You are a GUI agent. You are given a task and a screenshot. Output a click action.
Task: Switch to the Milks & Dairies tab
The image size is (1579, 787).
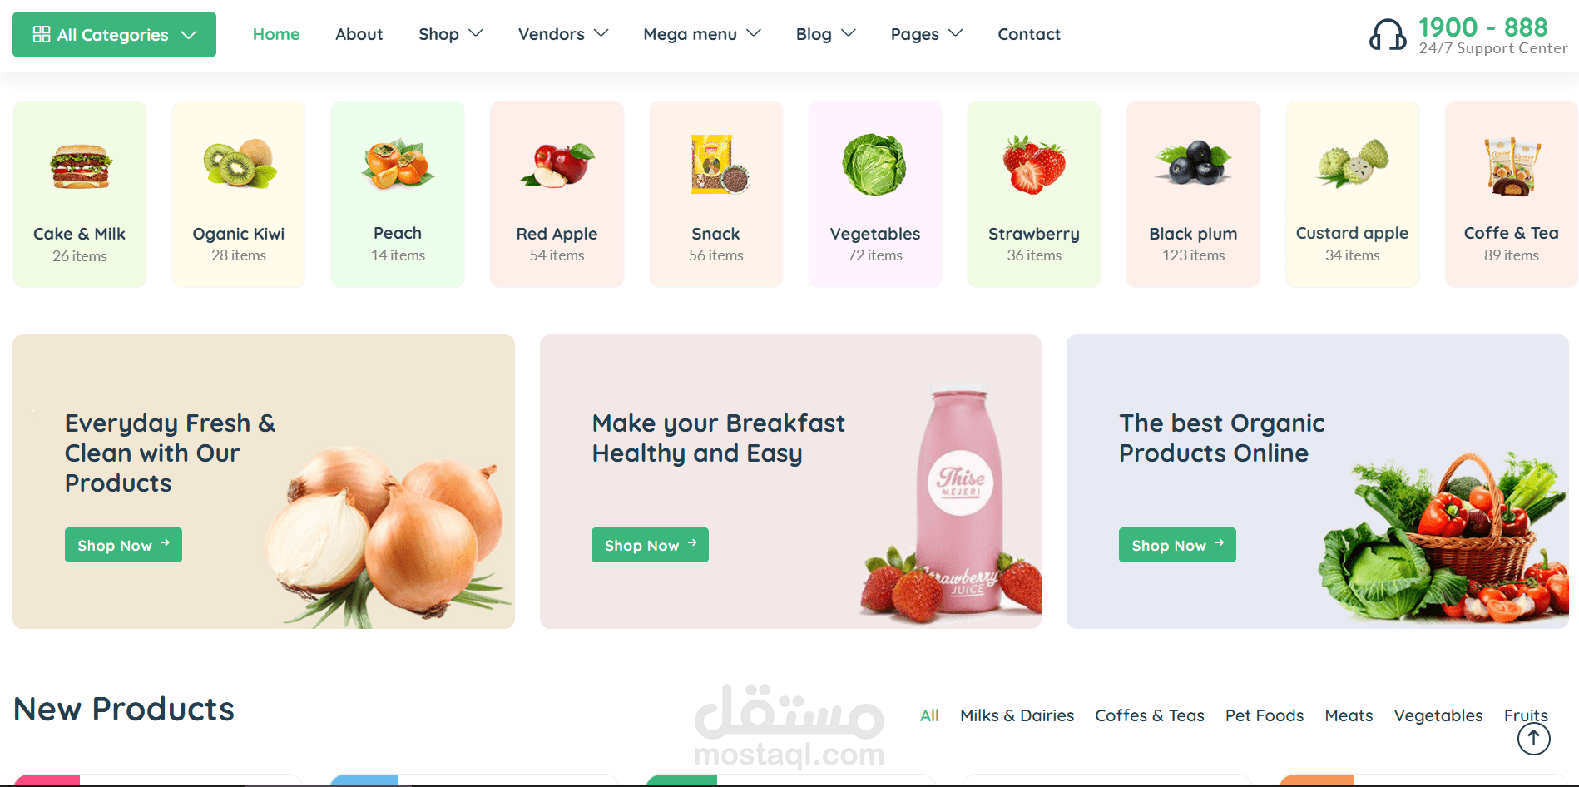click(x=1017, y=715)
